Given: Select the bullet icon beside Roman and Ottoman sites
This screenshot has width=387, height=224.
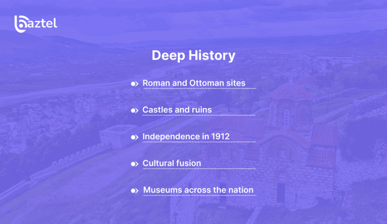Looking at the screenshot, I should [x=135, y=83].
